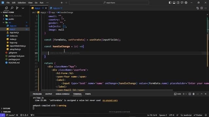The image size is (209, 117).
Task: Open changes icon in editor toolbar
Action: point(198,8)
